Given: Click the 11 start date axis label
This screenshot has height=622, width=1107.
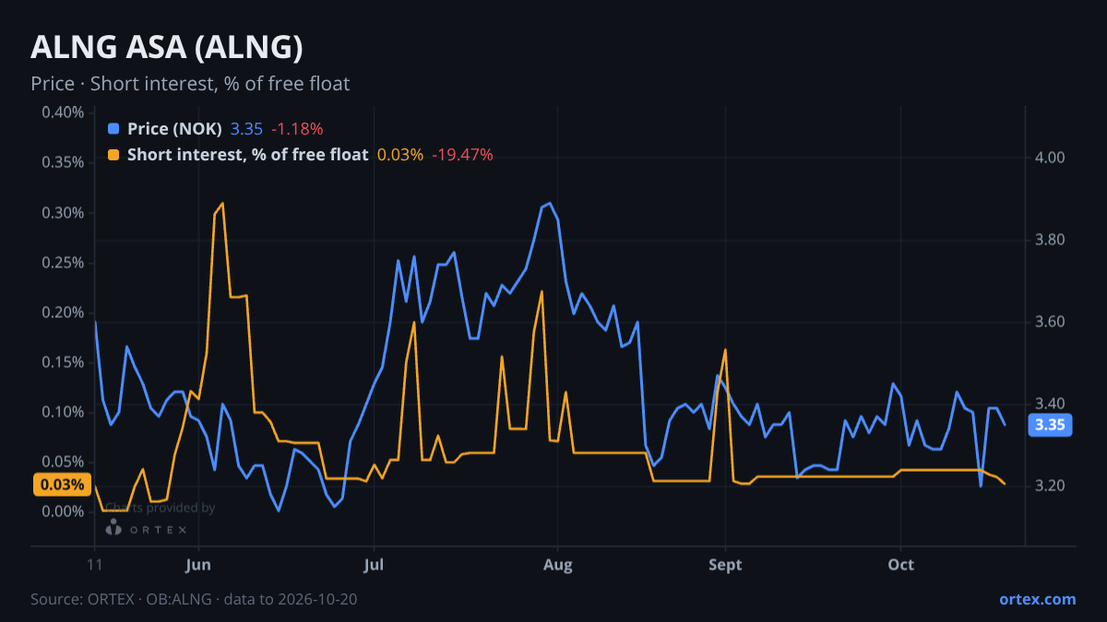Looking at the screenshot, I should (x=94, y=564).
